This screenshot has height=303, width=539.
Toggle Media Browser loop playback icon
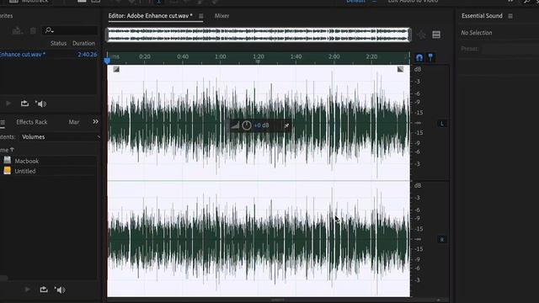coord(44,290)
